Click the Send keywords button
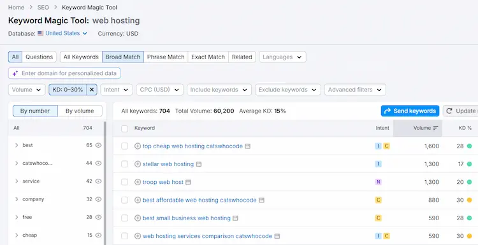The image size is (478, 245). (x=410, y=111)
